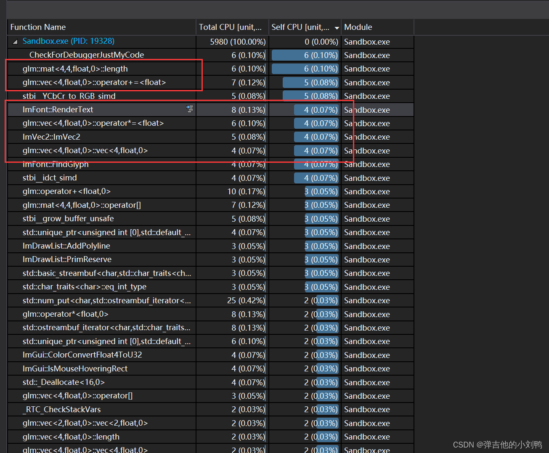Collapse the Sandbox.exe (PID: 19328) tree node
This screenshot has width=549, height=453.
tap(15, 42)
